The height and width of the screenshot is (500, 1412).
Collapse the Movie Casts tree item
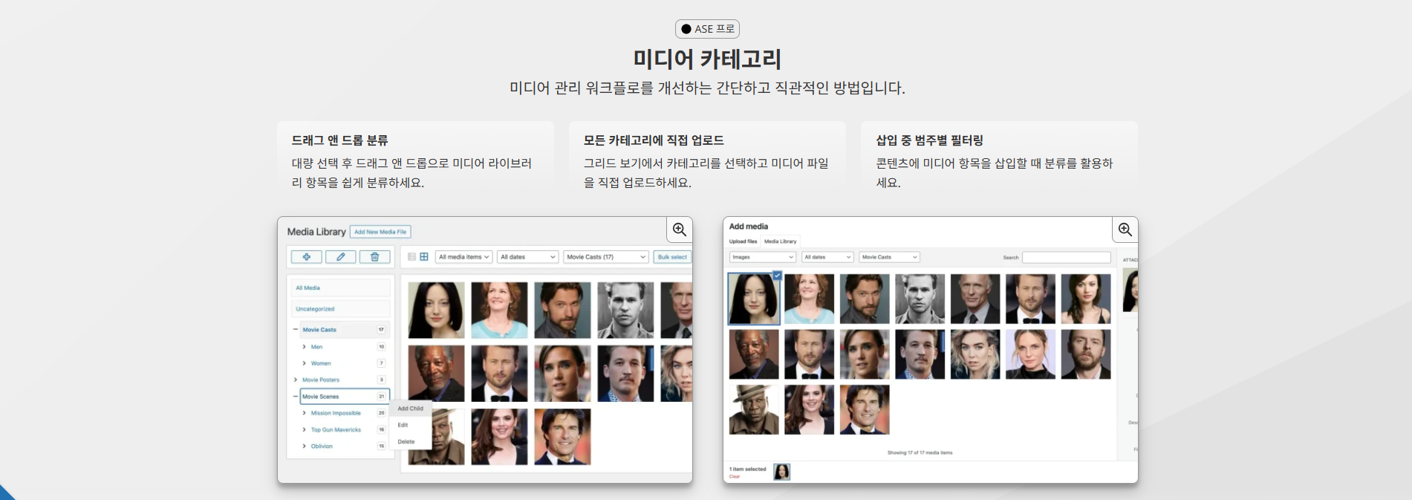tap(296, 330)
